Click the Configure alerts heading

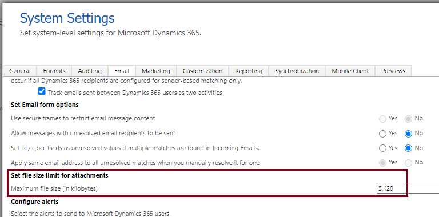coord(35,202)
